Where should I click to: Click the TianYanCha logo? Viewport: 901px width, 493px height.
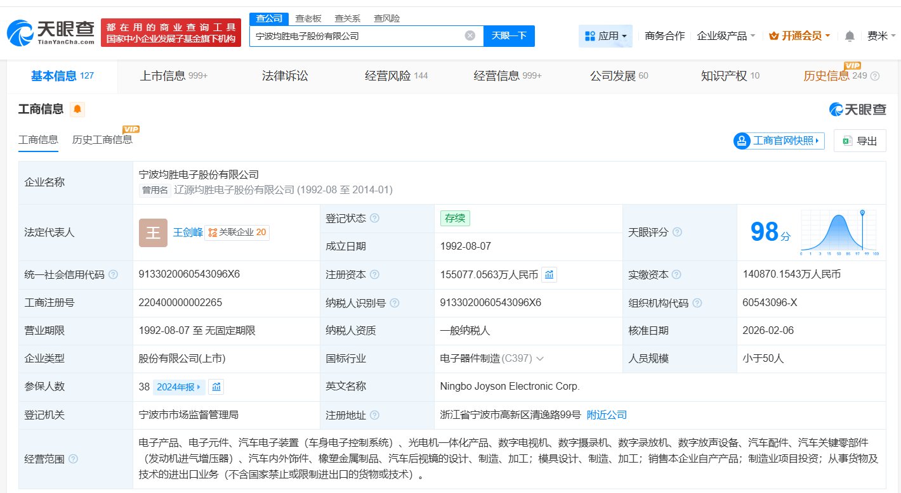tap(51, 32)
